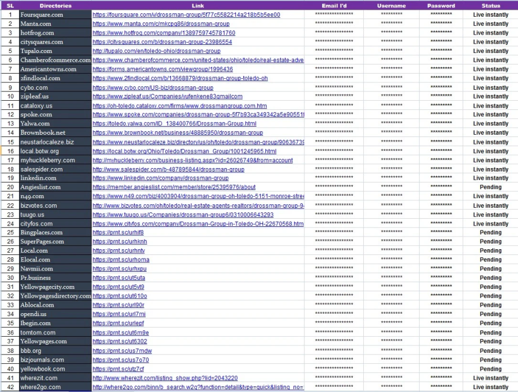This screenshot has height=392, width=518.
Task: Open the chamberofcommerce.com link
Action: point(198,60)
